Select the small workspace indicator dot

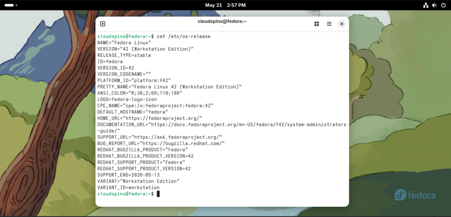point(16,5)
